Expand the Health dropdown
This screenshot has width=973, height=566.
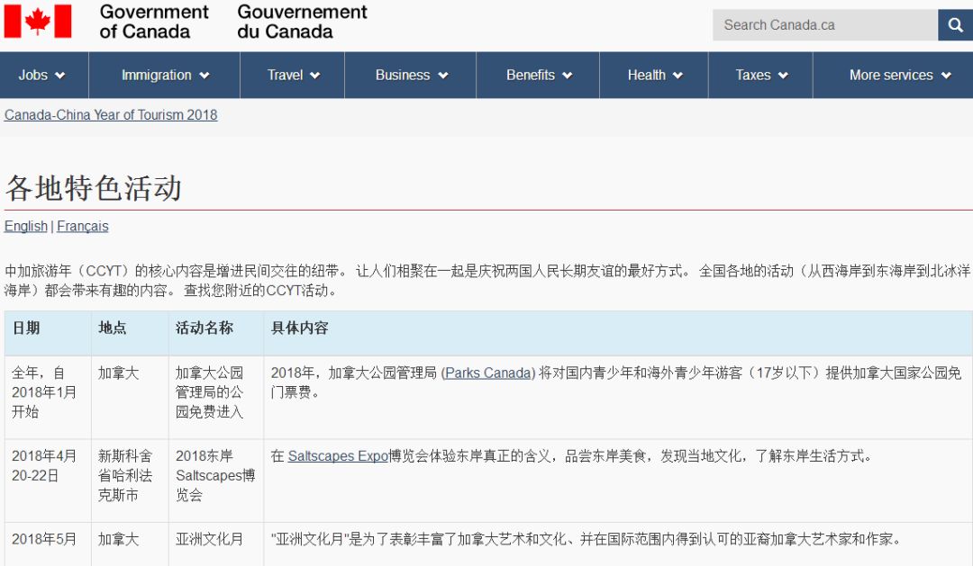[654, 76]
